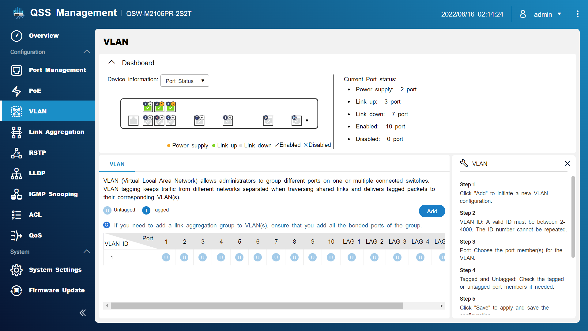Screen dimensions: 588x331
Task: Expand the Configuration section chevron
Action: pyautogui.click(x=89, y=52)
